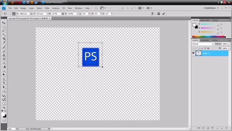Click the Layer 1 thumbnail
The image size is (232, 131).
[199, 53]
